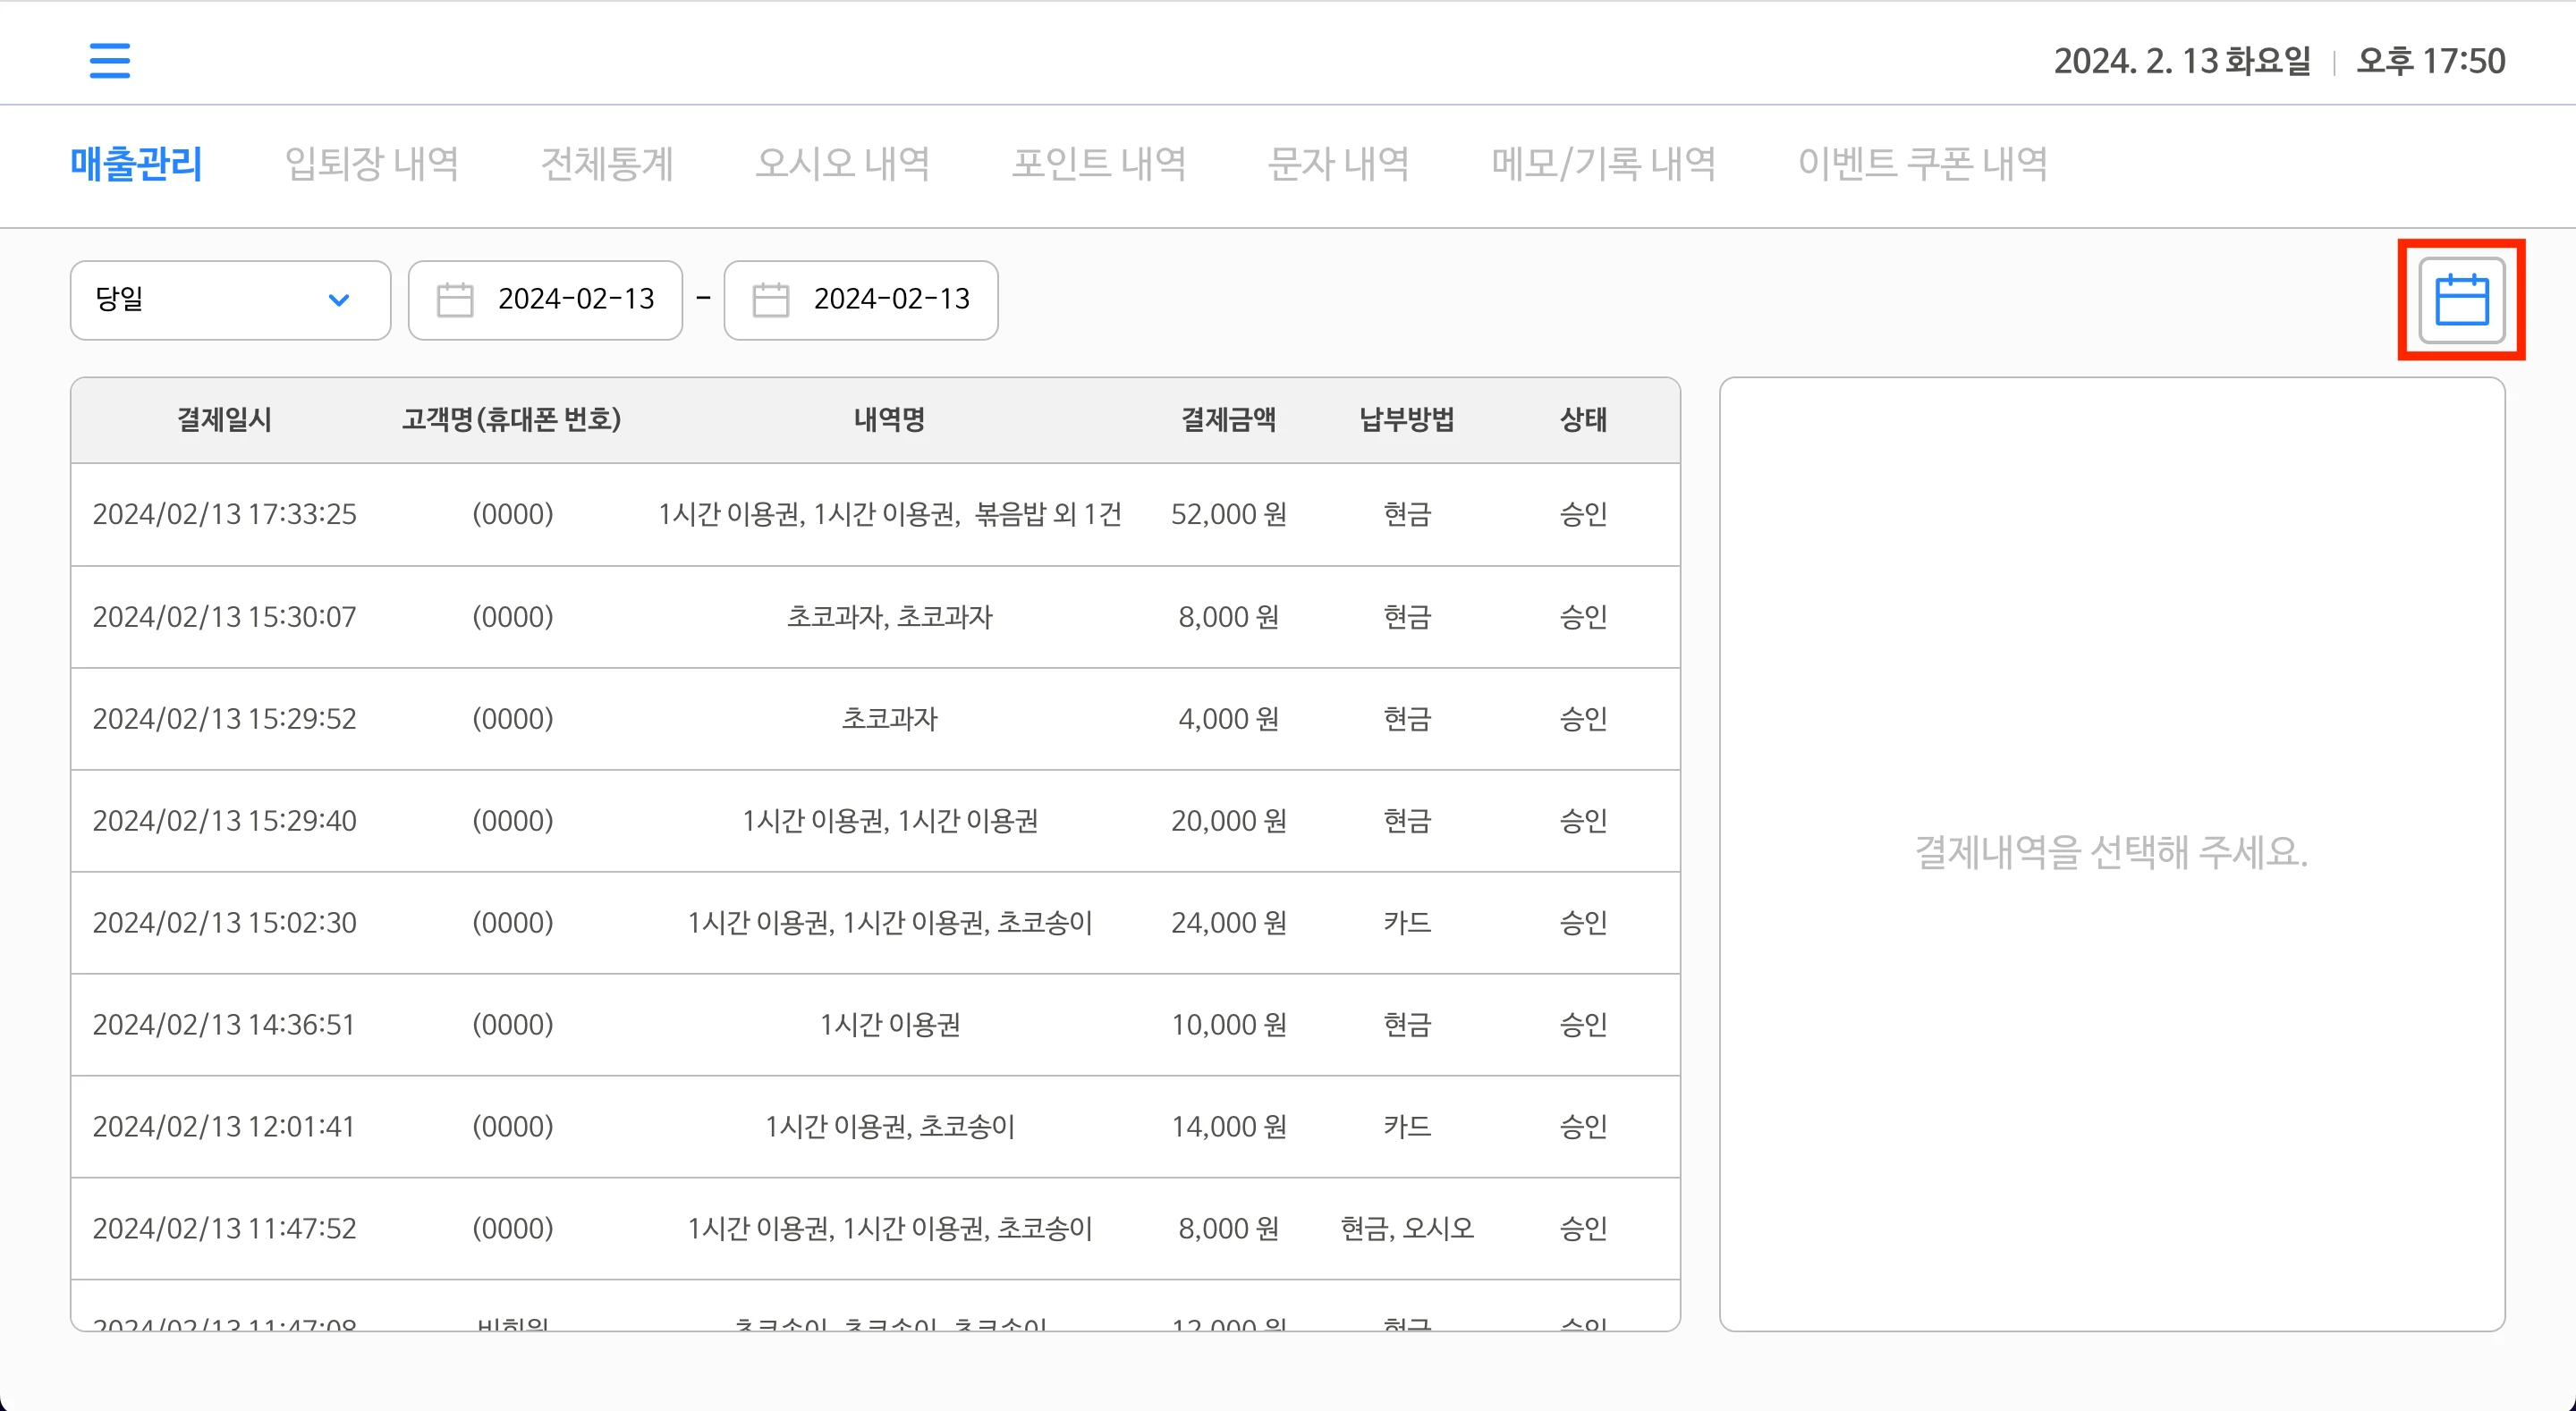Select the 이벤트 쿠폰 내역 tab
Screen dimensions: 2576x1411
coord(1923,164)
